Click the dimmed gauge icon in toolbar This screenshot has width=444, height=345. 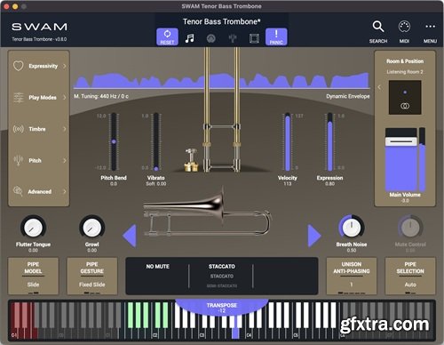(211, 38)
